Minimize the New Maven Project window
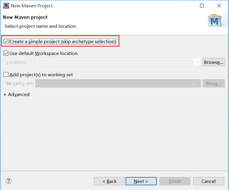 (184, 6)
